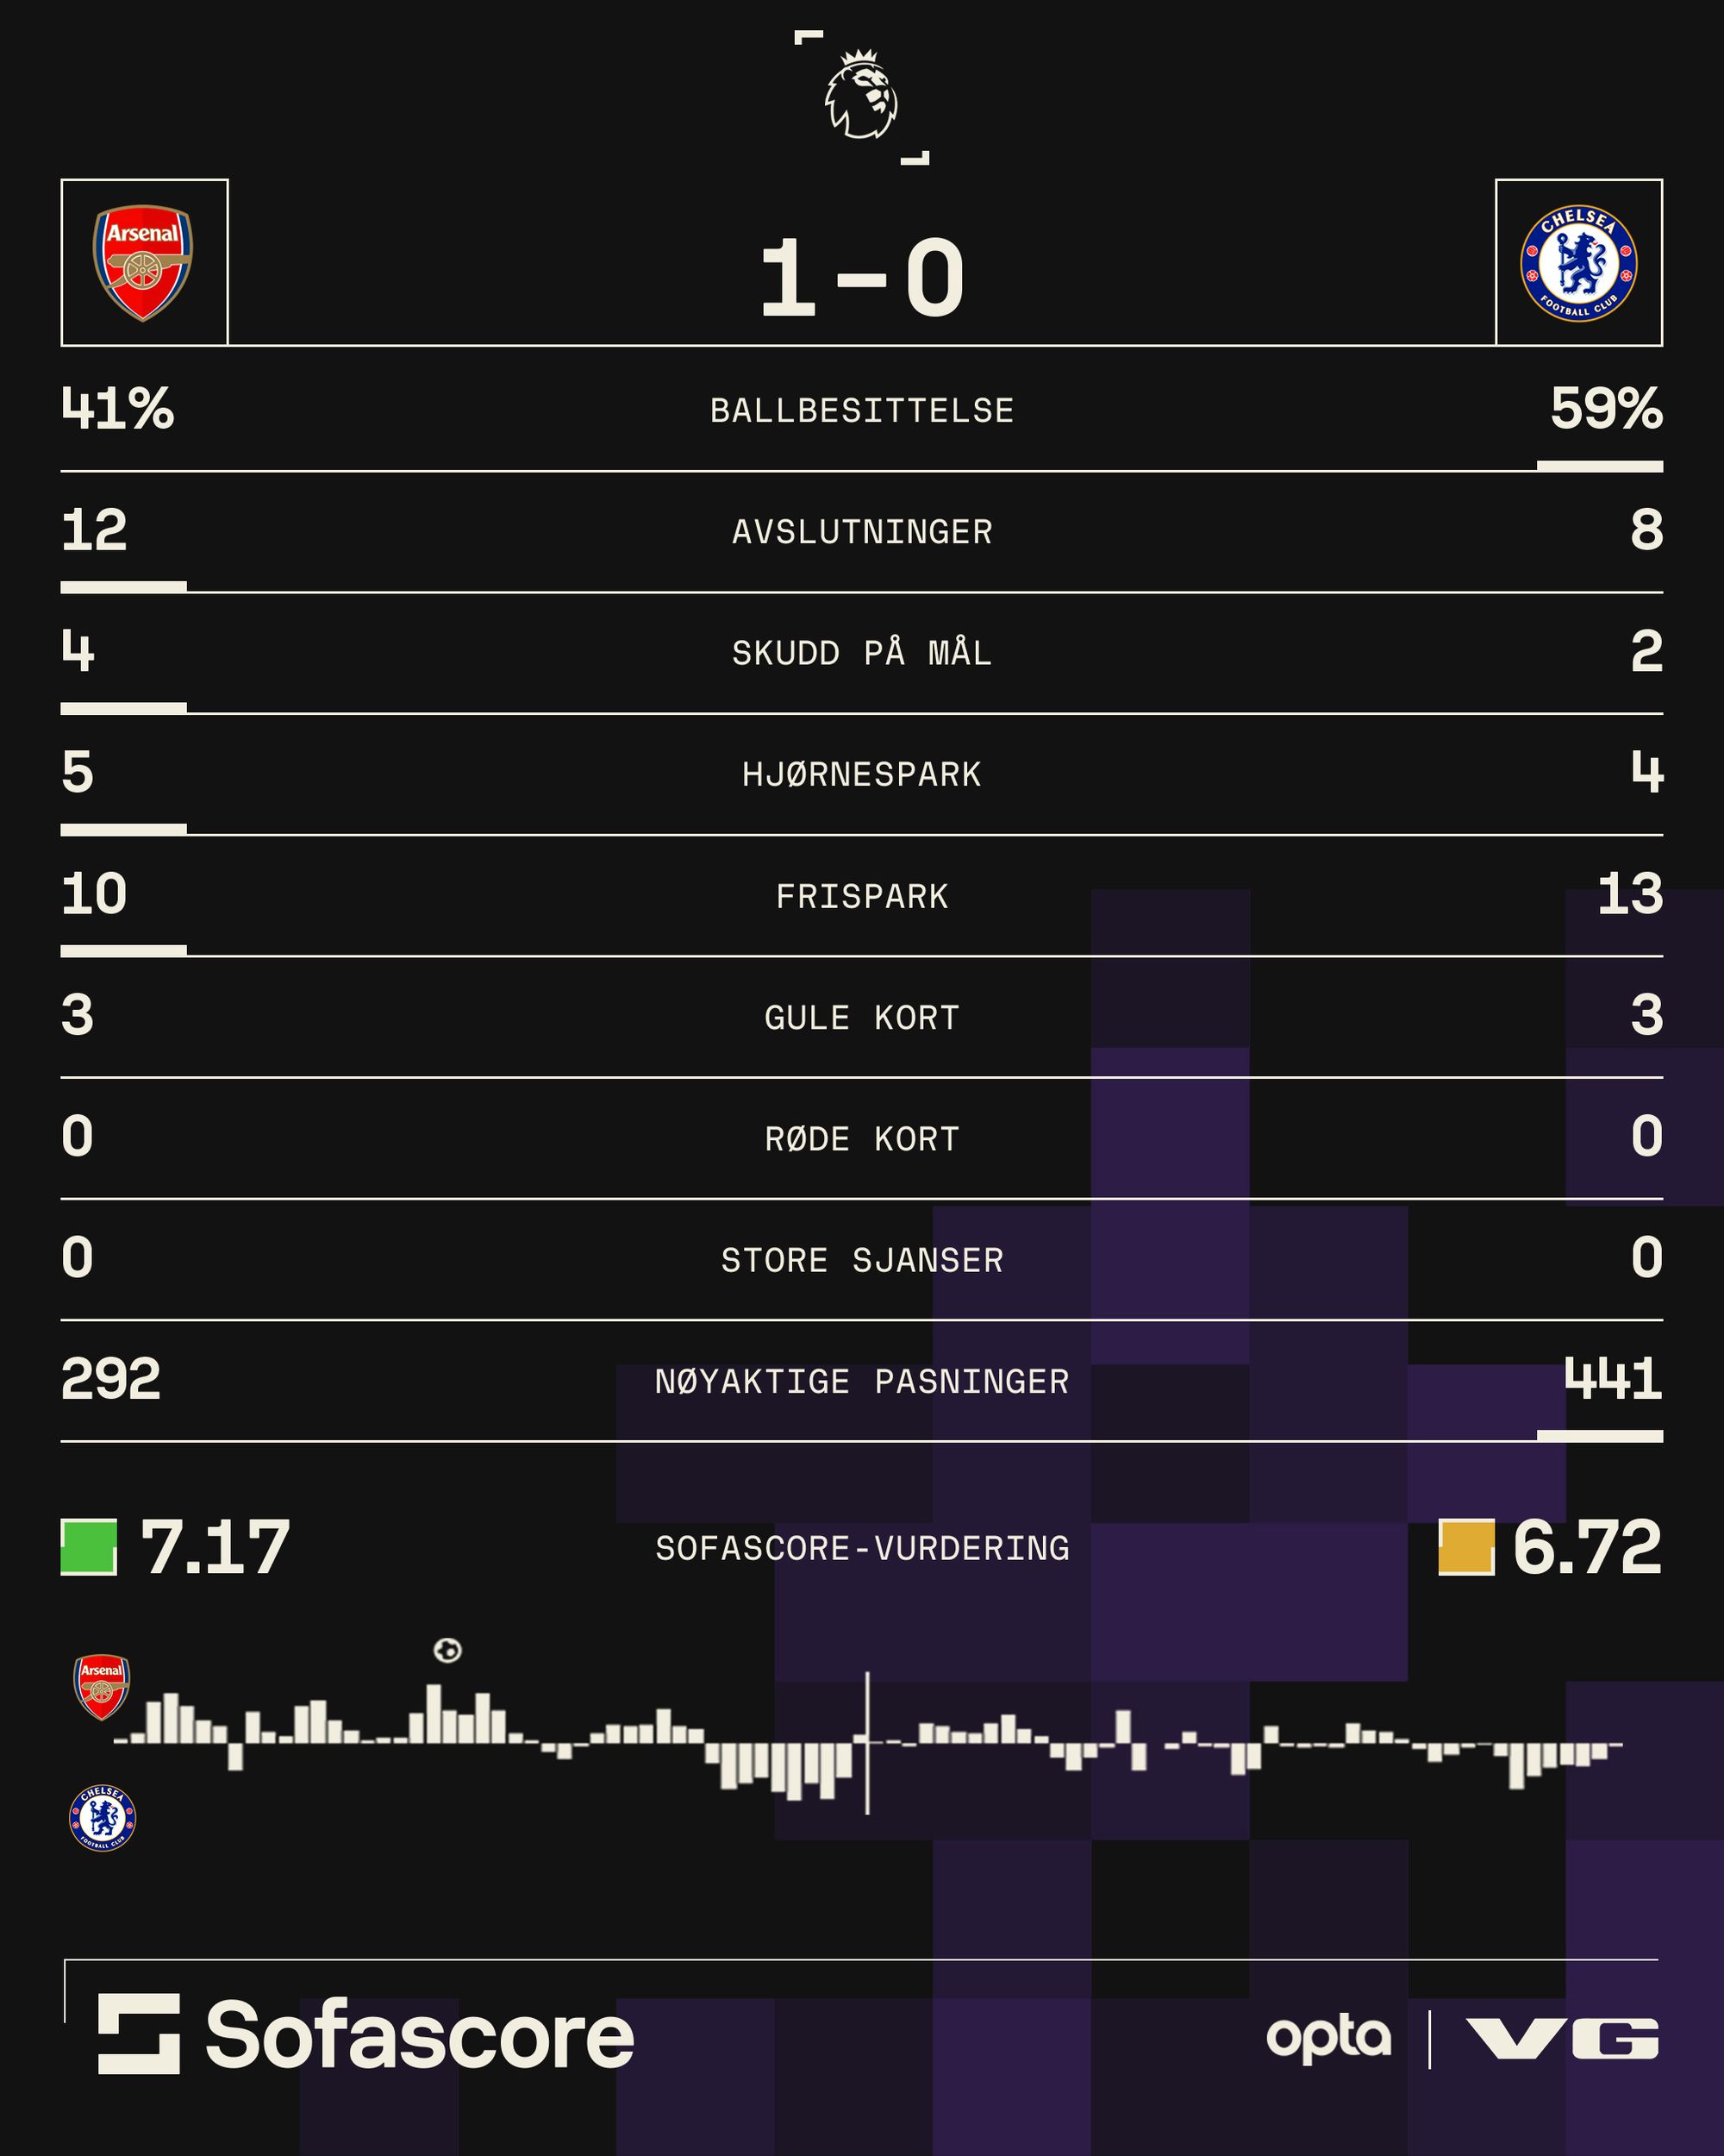This screenshot has height=2156, width=1724.
Task: Click the yellow Chelsea rating square
Action: point(1466,1547)
